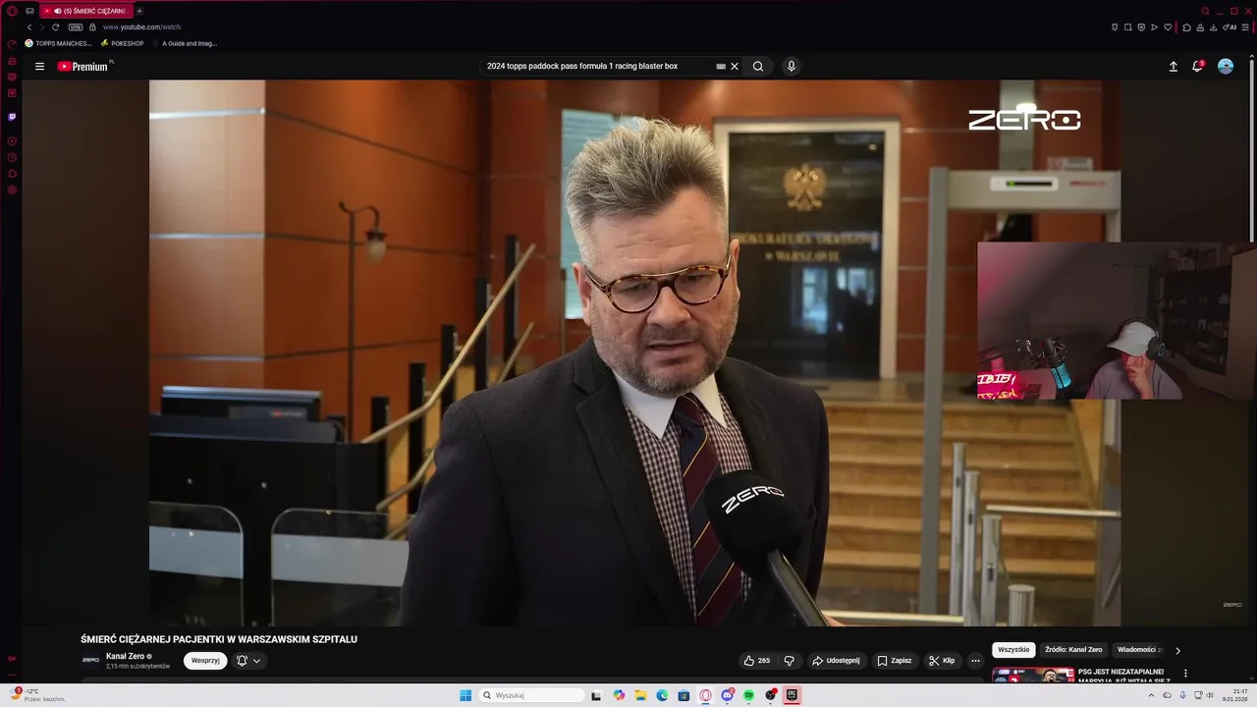Toggle the VPN badge in address bar
The height and width of the screenshot is (707, 1257).
[x=76, y=27]
